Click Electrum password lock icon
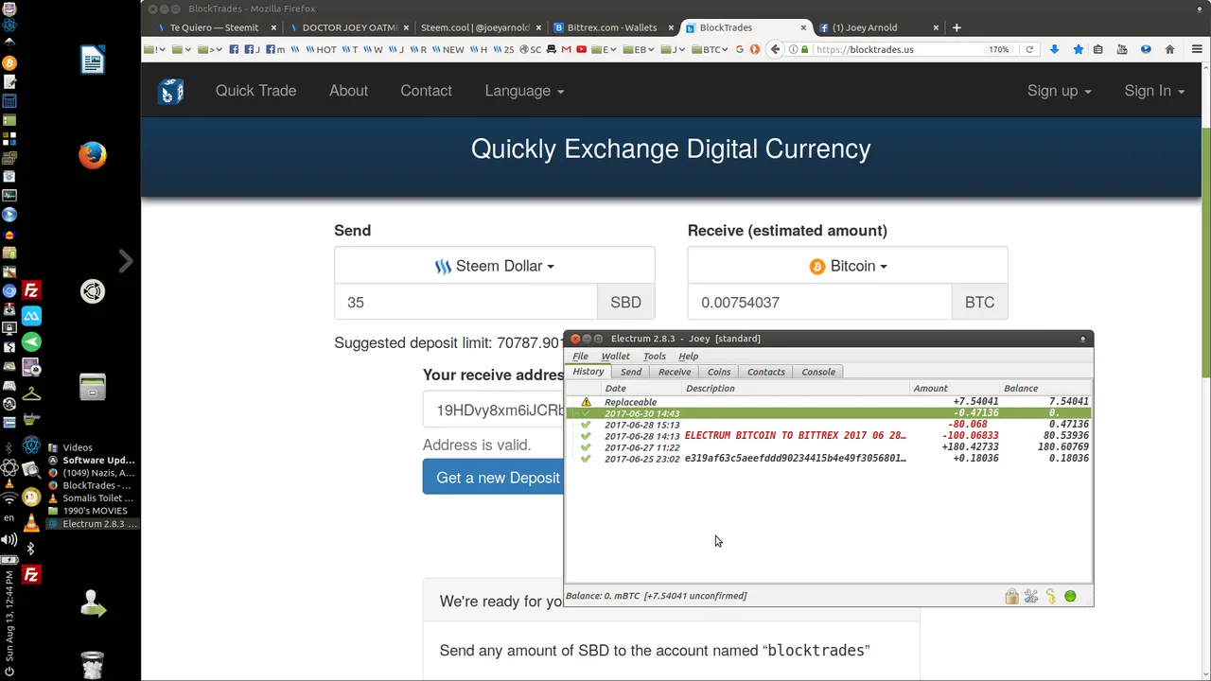Viewport: 1211px width, 681px height. 1011,597
